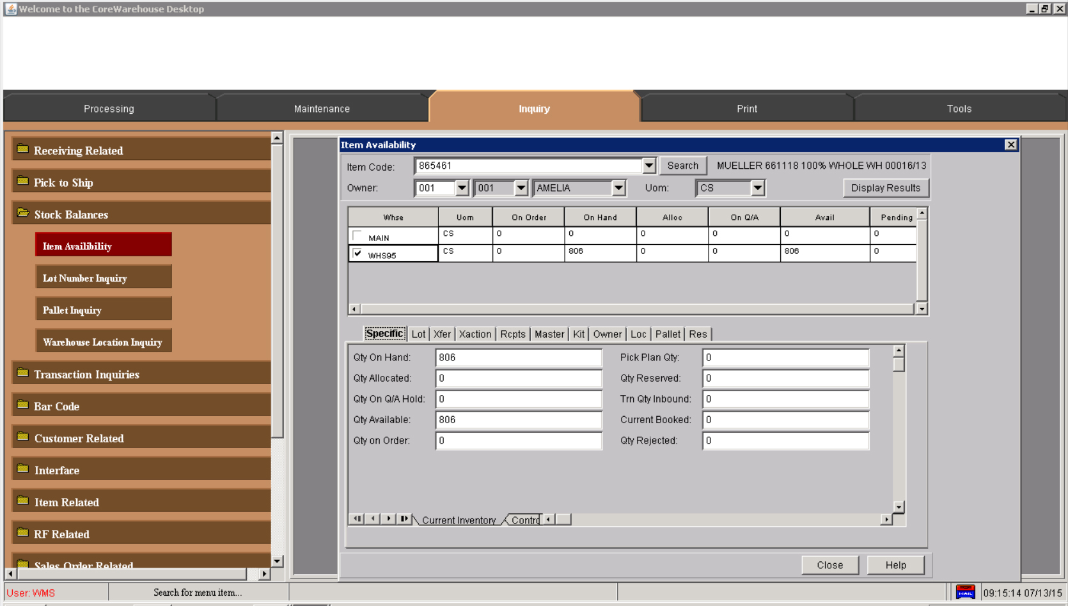Open the Mail status bar icon

966,591
